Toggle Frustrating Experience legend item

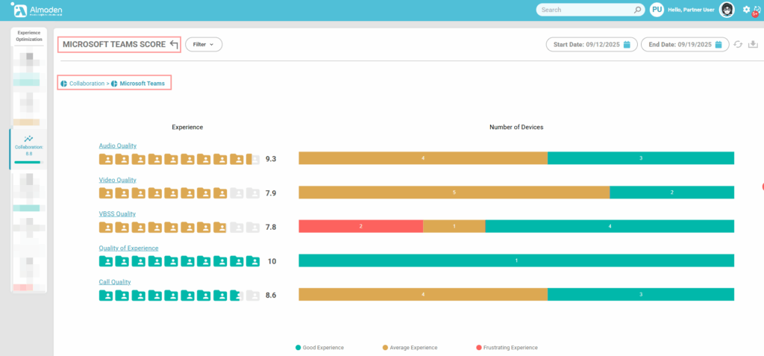tap(507, 348)
